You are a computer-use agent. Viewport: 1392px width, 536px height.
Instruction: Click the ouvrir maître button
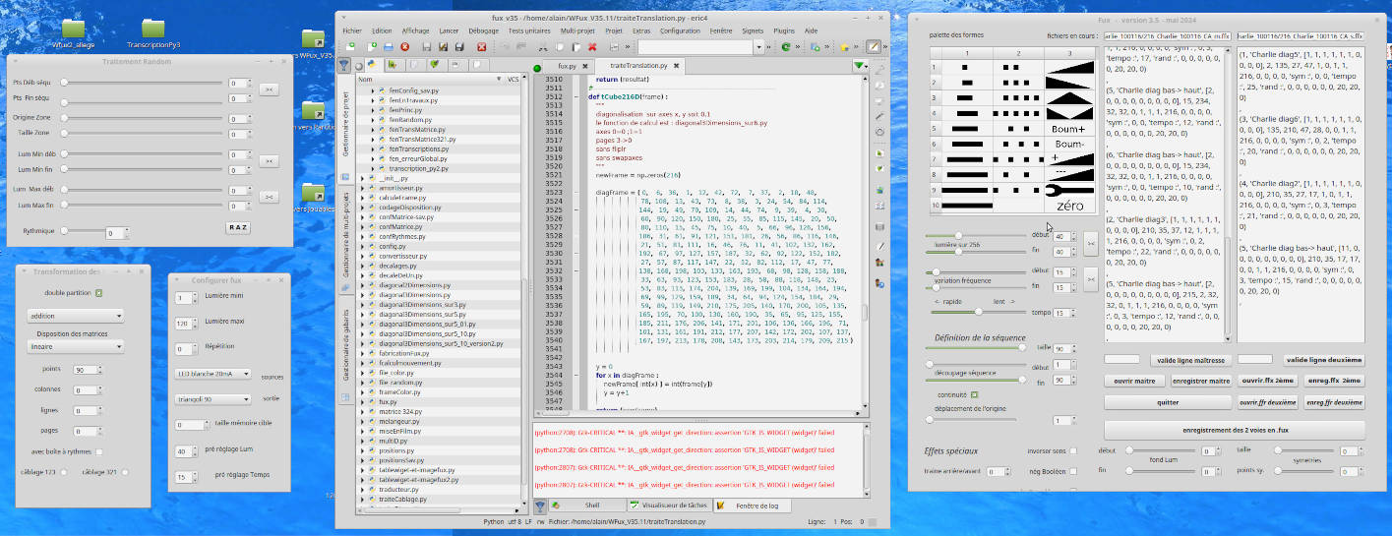(1134, 380)
